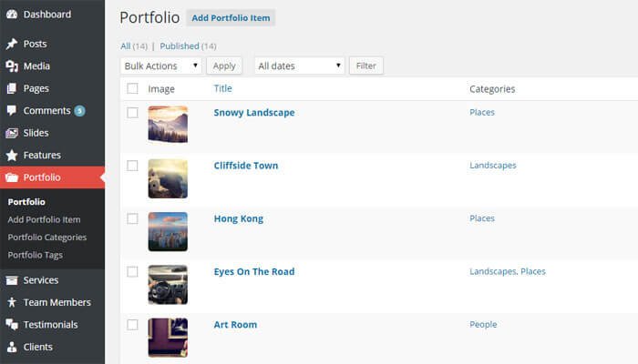Go to Portfolio Tags in sidebar
The image size is (638, 364).
coord(35,255)
